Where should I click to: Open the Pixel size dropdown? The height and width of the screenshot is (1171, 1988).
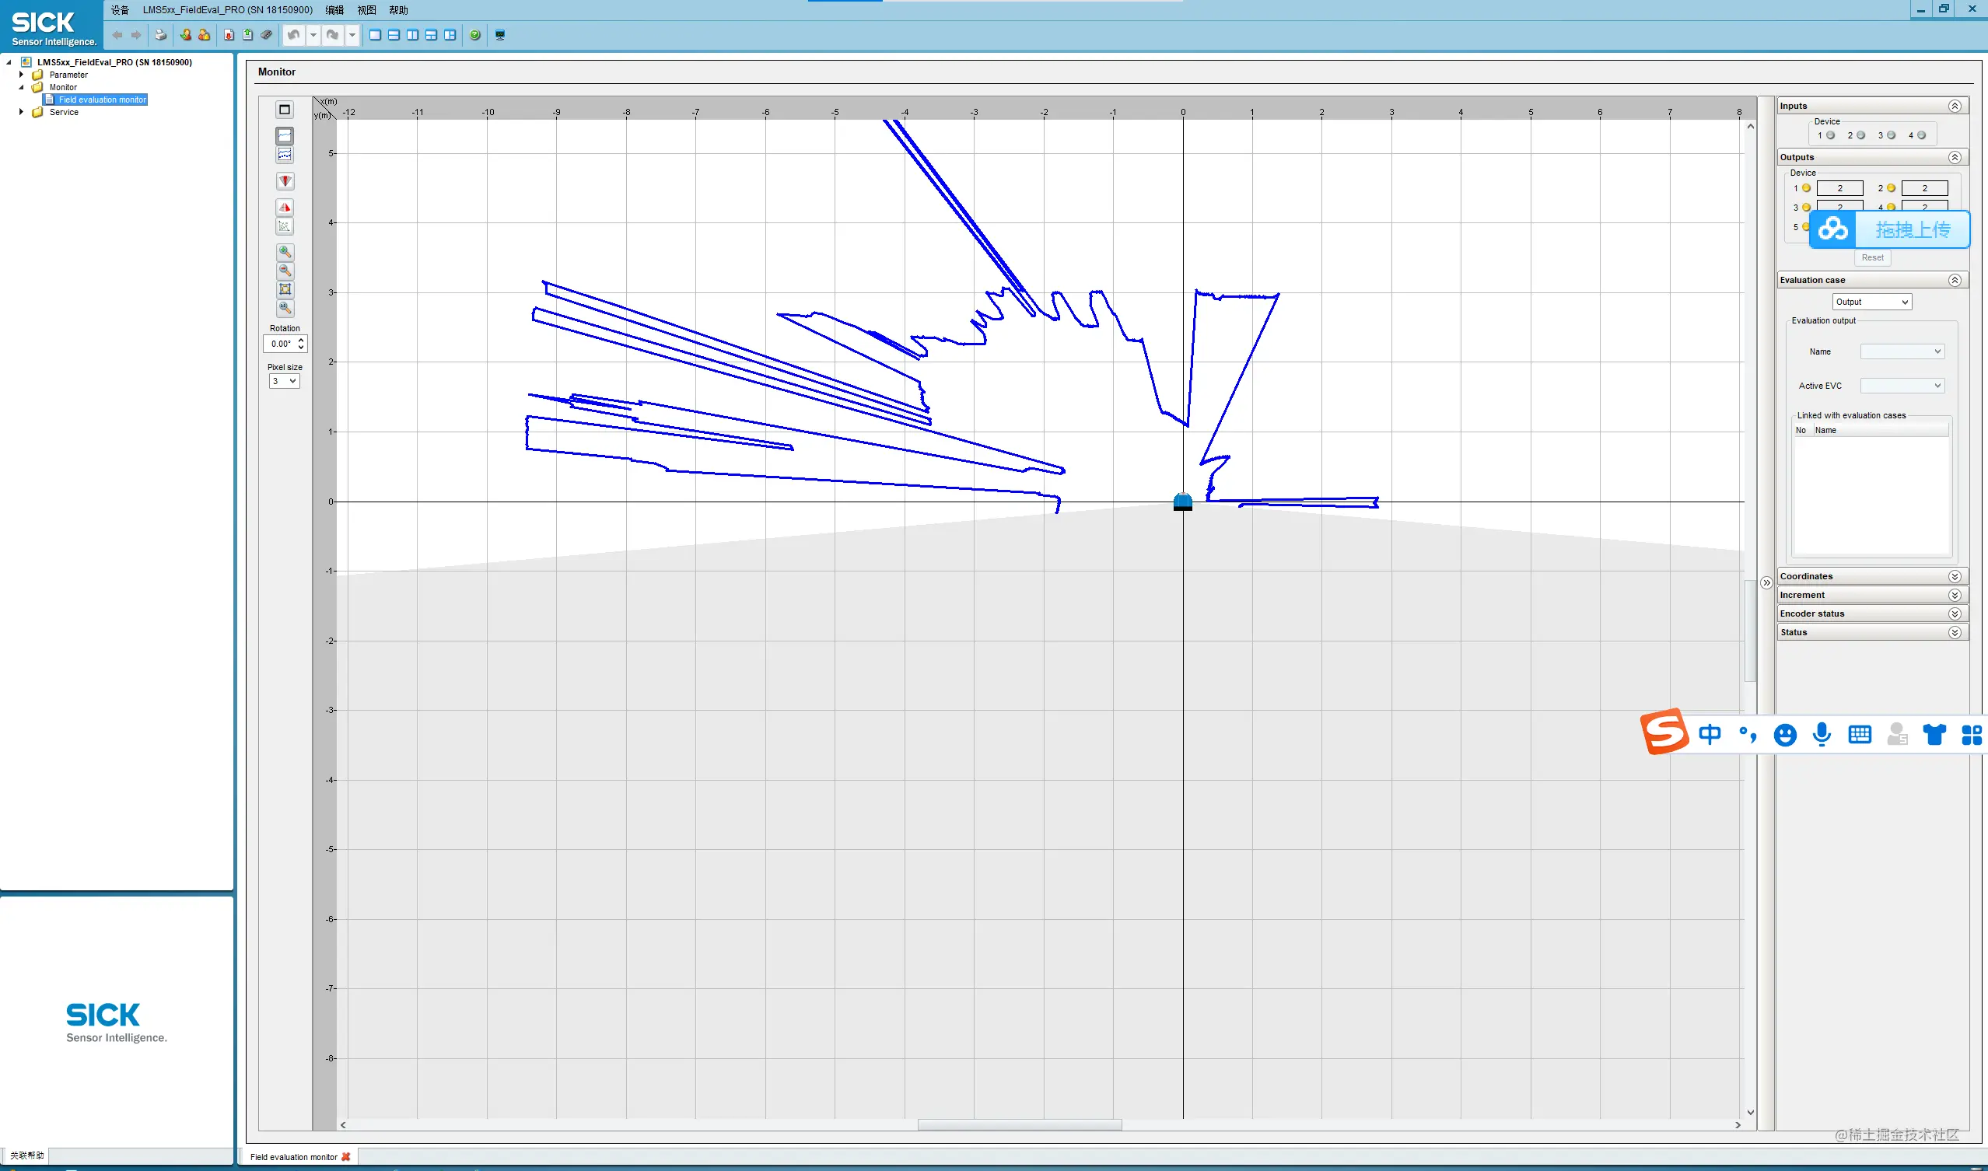coord(284,381)
